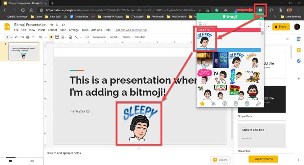Viewport: 304px width, 165px height.
Task: Click the Bitmoji favorites star category
Action: point(202,104)
